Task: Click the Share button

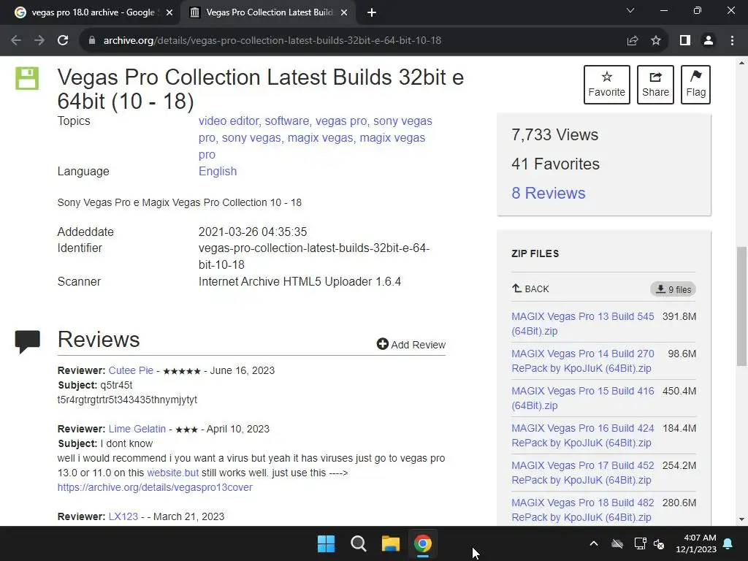Action: pyautogui.click(x=655, y=85)
